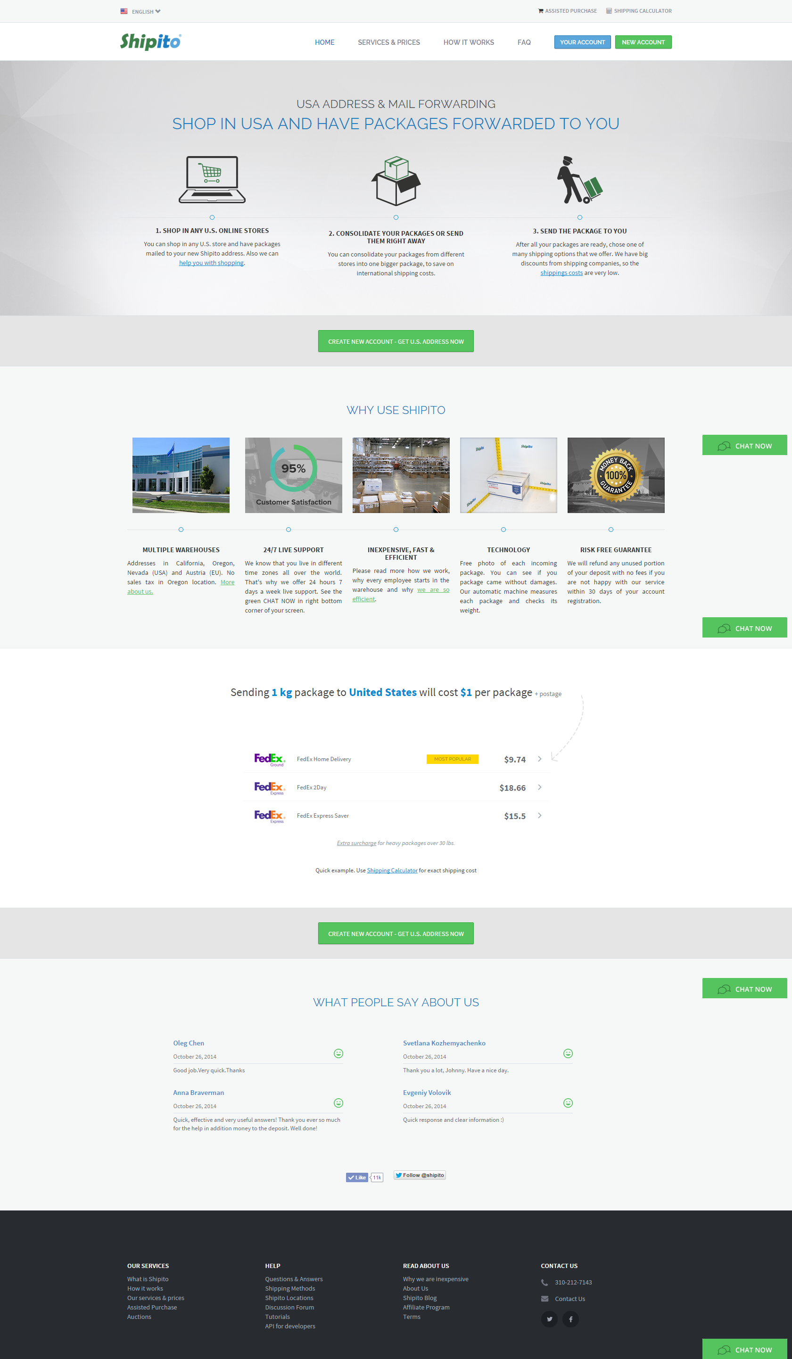Image resolution: width=792 pixels, height=1359 pixels.
Task: Open 'Questions & Answers' footer link
Action: tap(294, 1279)
